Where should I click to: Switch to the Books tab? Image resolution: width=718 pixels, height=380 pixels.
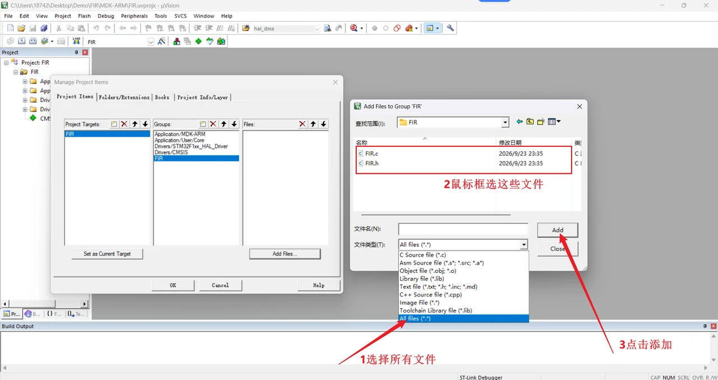tap(162, 97)
